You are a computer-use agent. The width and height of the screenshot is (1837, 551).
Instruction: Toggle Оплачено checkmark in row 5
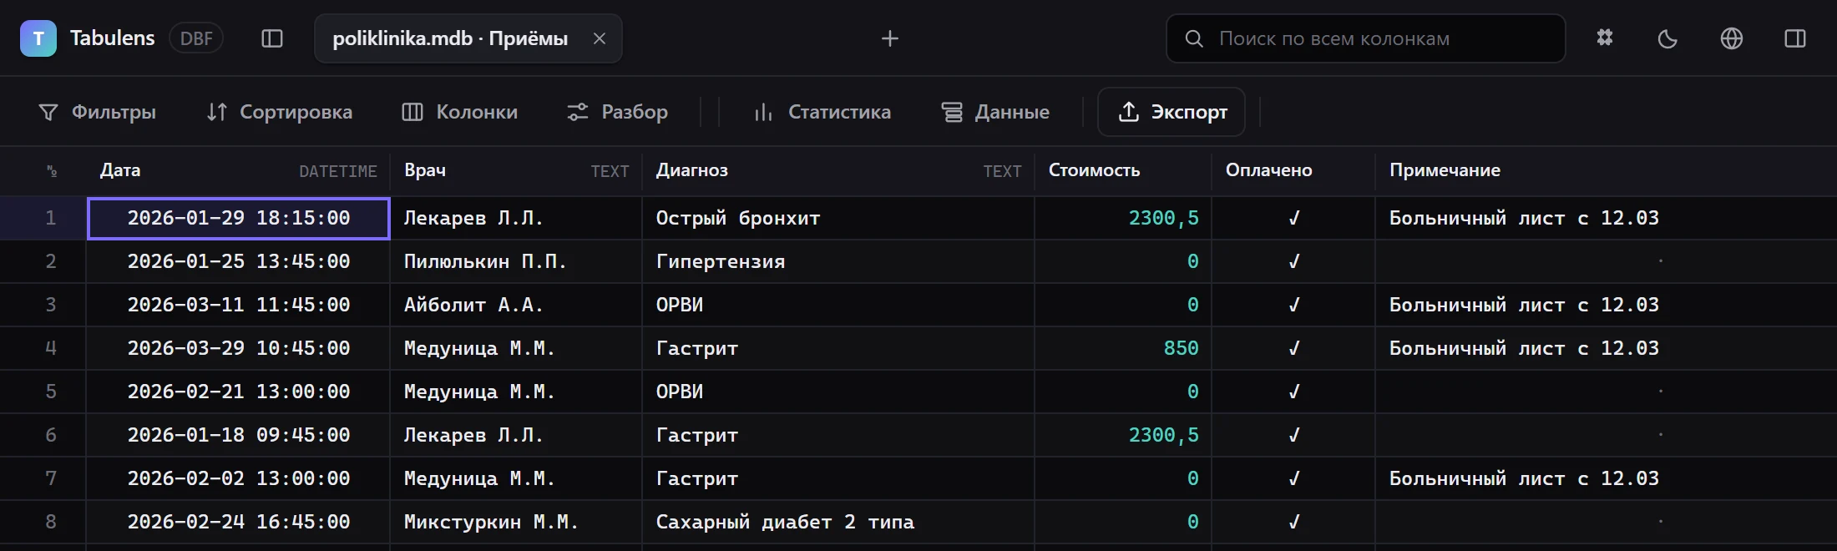tap(1293, 392)
